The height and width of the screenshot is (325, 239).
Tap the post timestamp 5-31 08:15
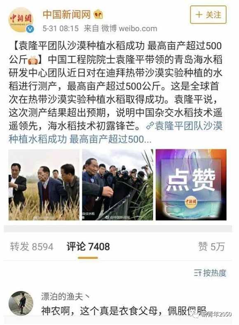[61, 28]
